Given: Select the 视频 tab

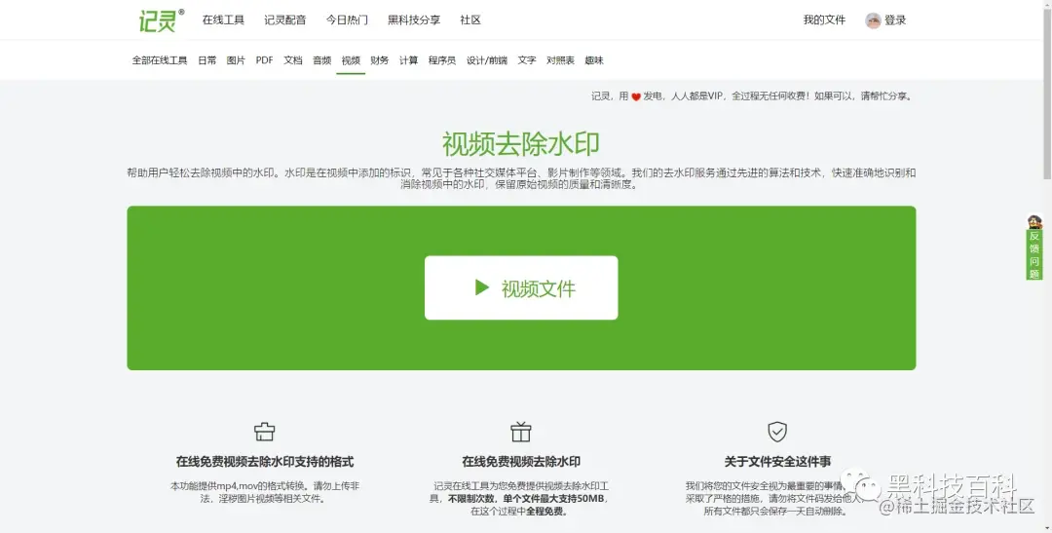Looking at the screenshot, I should point(351,60).
